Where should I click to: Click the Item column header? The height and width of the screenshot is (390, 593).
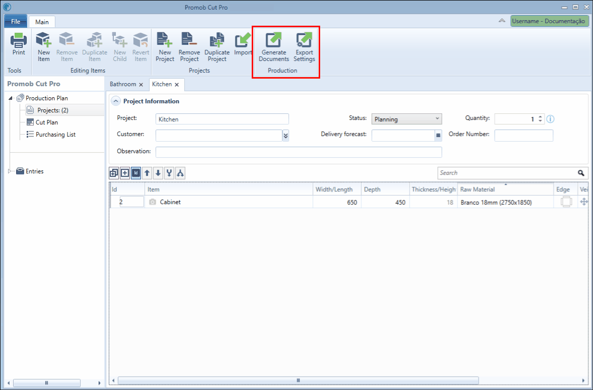(229, 189)
